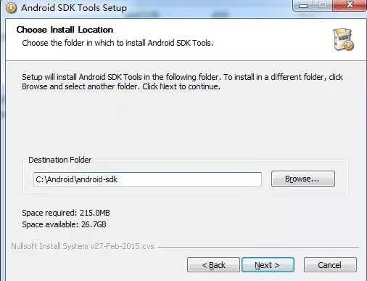Image resolution: width=367 pixels, height=281 pixels.
Task: Click the Setup will install instruction paragraph
Action: pos(182,82)
